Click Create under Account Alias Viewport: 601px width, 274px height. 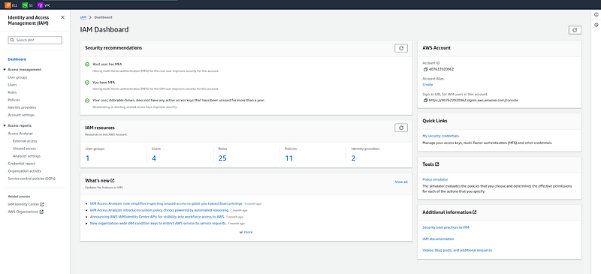click(427, 85)
